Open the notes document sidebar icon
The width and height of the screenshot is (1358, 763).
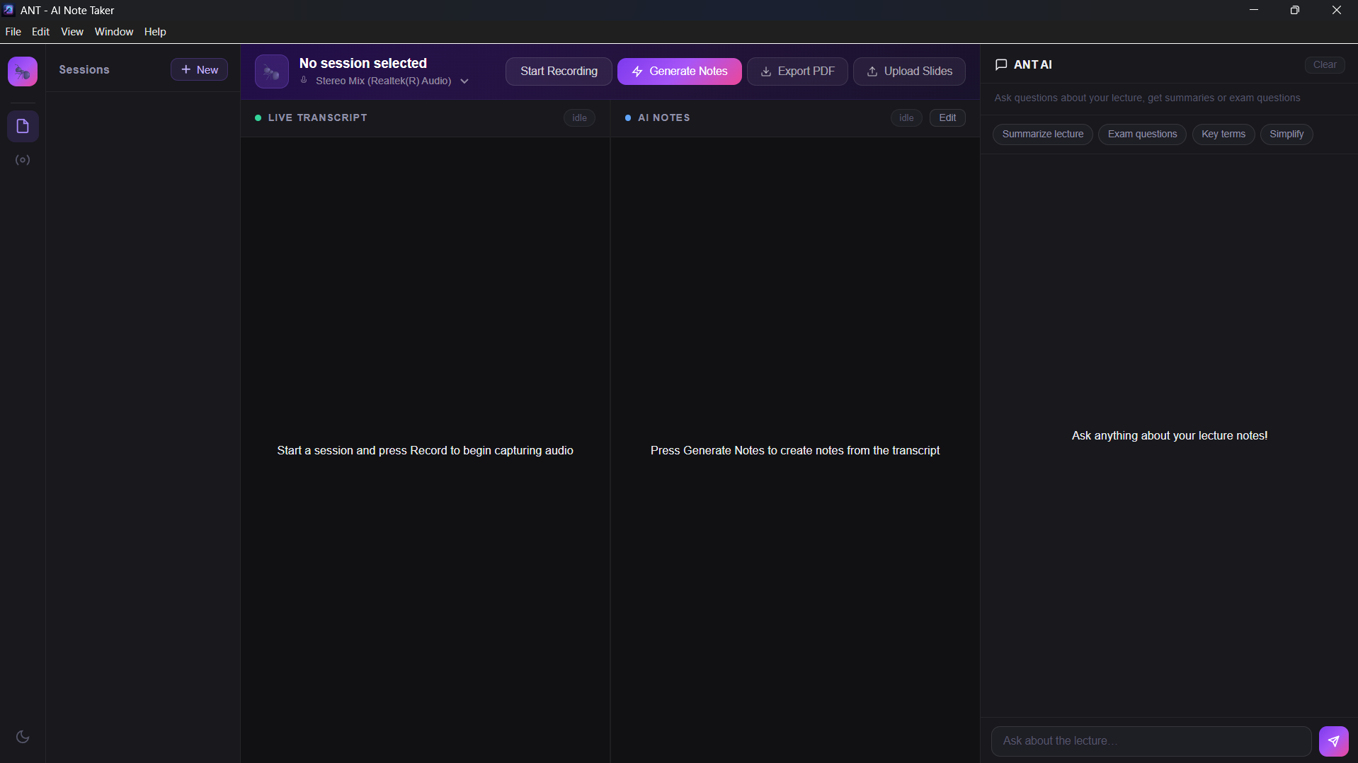click(x=23, y=126)
